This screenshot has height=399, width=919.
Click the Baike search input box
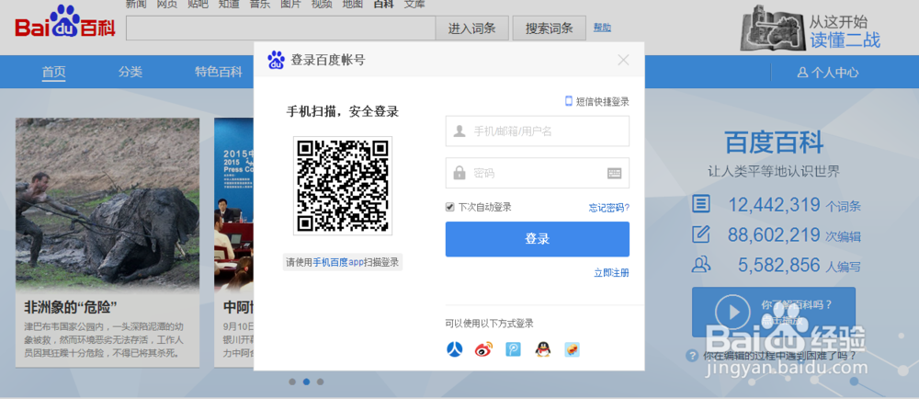click(x=280, y=28)
